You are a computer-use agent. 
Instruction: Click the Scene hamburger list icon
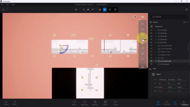151,22
